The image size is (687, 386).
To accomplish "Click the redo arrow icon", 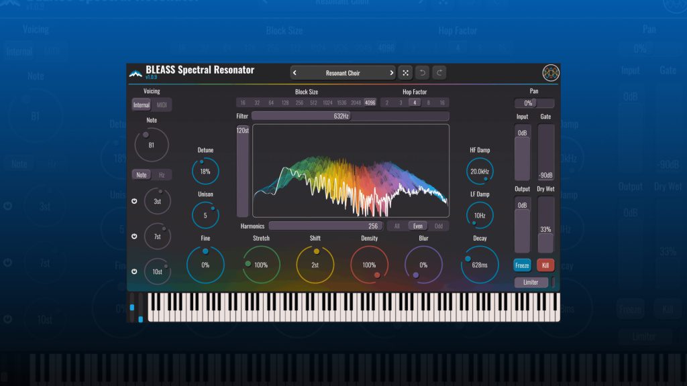I will 439,73.
